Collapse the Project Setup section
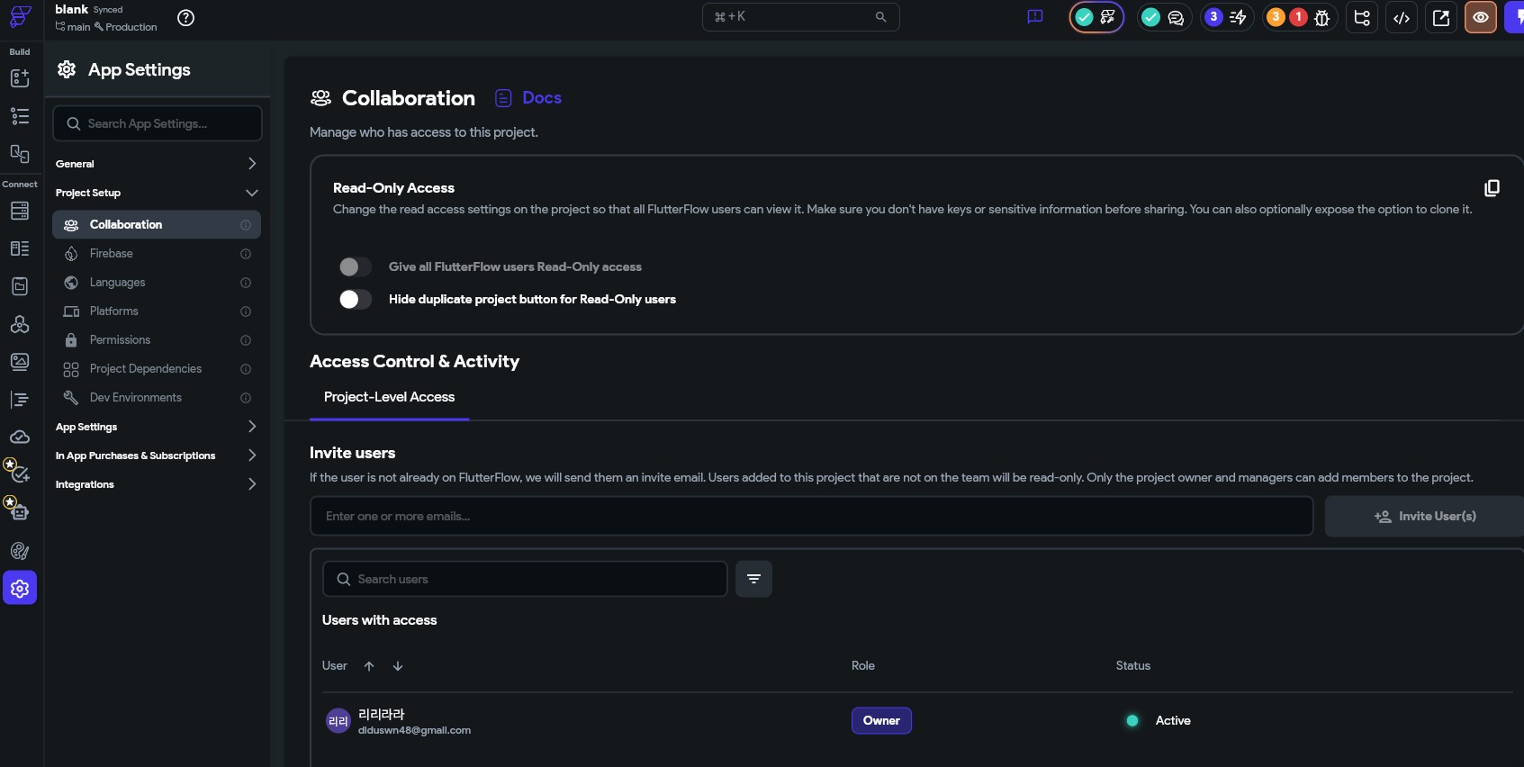The width and height of the screenshot is (1524, 767). [157, 193]
